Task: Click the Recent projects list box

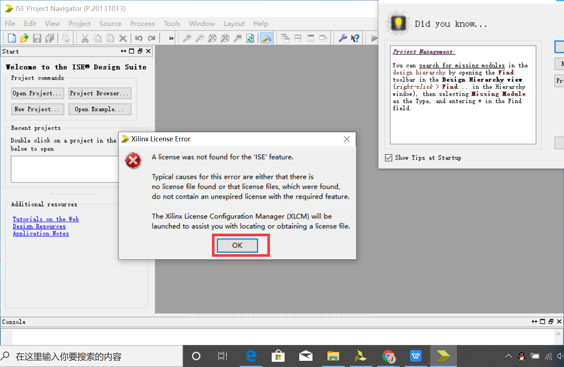Action: click(65, 169)
